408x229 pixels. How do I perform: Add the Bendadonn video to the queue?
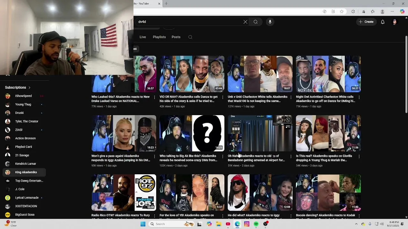click(288, 127)
